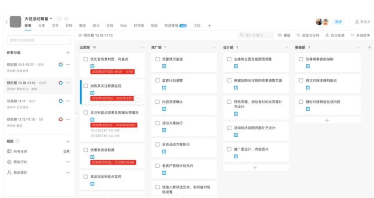Mark 引导顾客提前加购 task as complete
374x198 pixels.
(301, 59)
